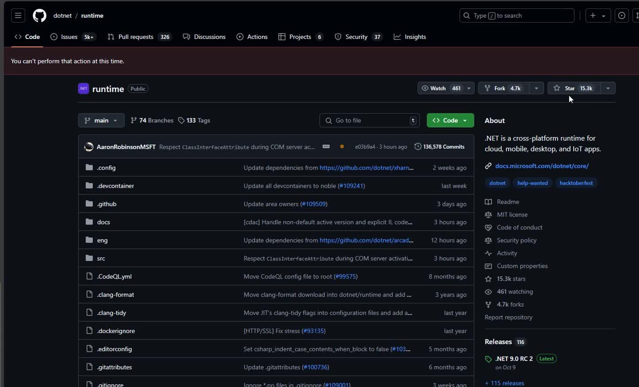Open pull request #109241 link
The image size is (639, 387).
coord(351,186)
